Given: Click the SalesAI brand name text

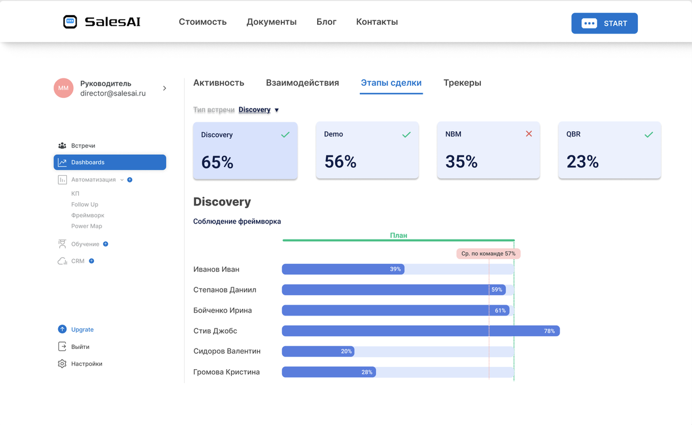Looking at the screenshot, I should [x=112, y=22].
